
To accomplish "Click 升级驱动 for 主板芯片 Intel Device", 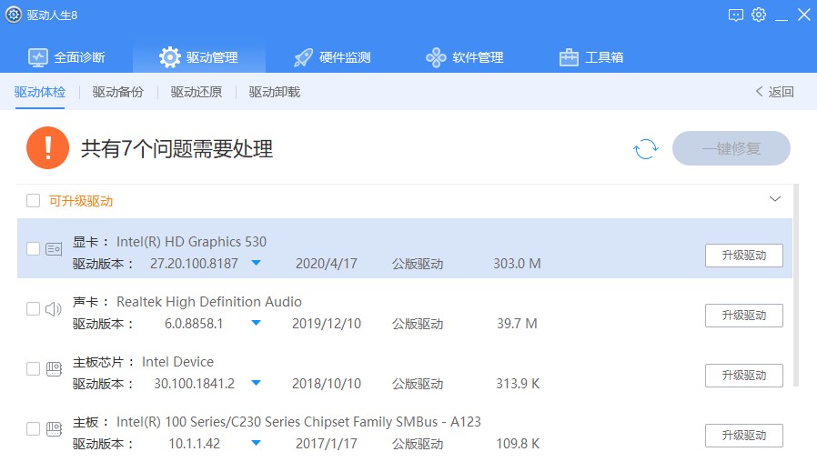I will click(744, 375).
